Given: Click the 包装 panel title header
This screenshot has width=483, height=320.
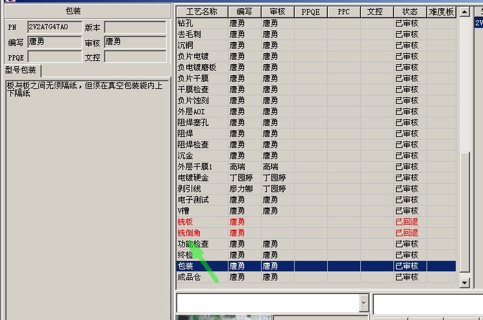Looking at the screenshot, I should pyautogui.click(x=88, y=12).
